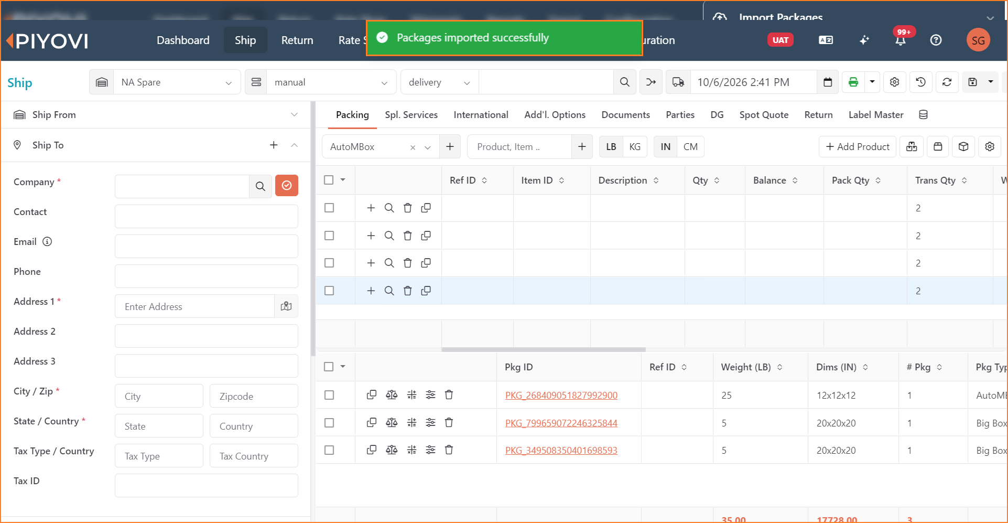Tick the checkbox for PKG_799659072246325844 row
Viewport: 1008px width, 523px height.
[329, 423]
